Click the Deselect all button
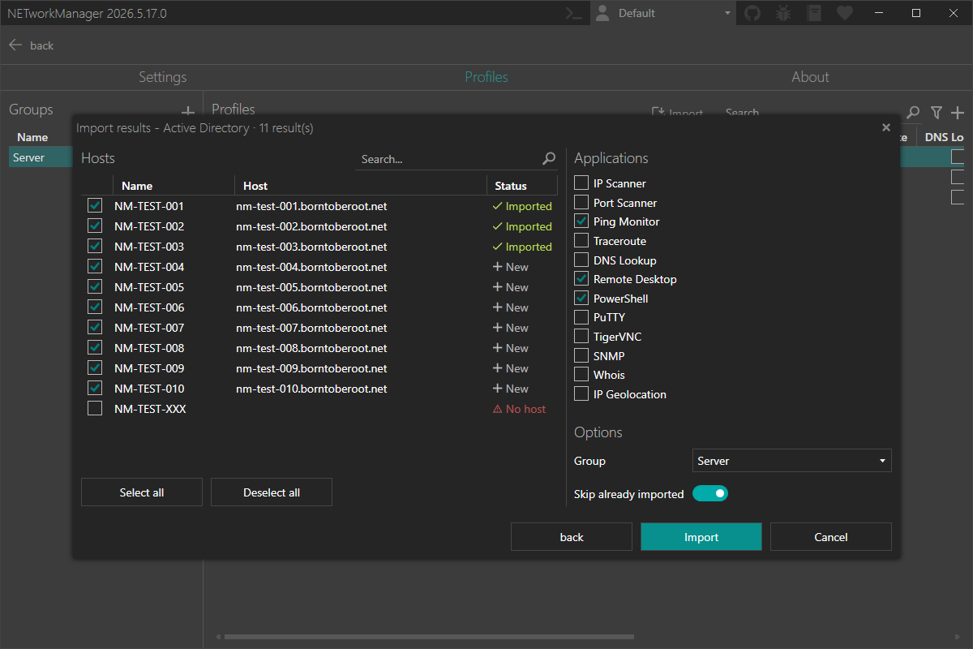 click(x=272, y=492)
